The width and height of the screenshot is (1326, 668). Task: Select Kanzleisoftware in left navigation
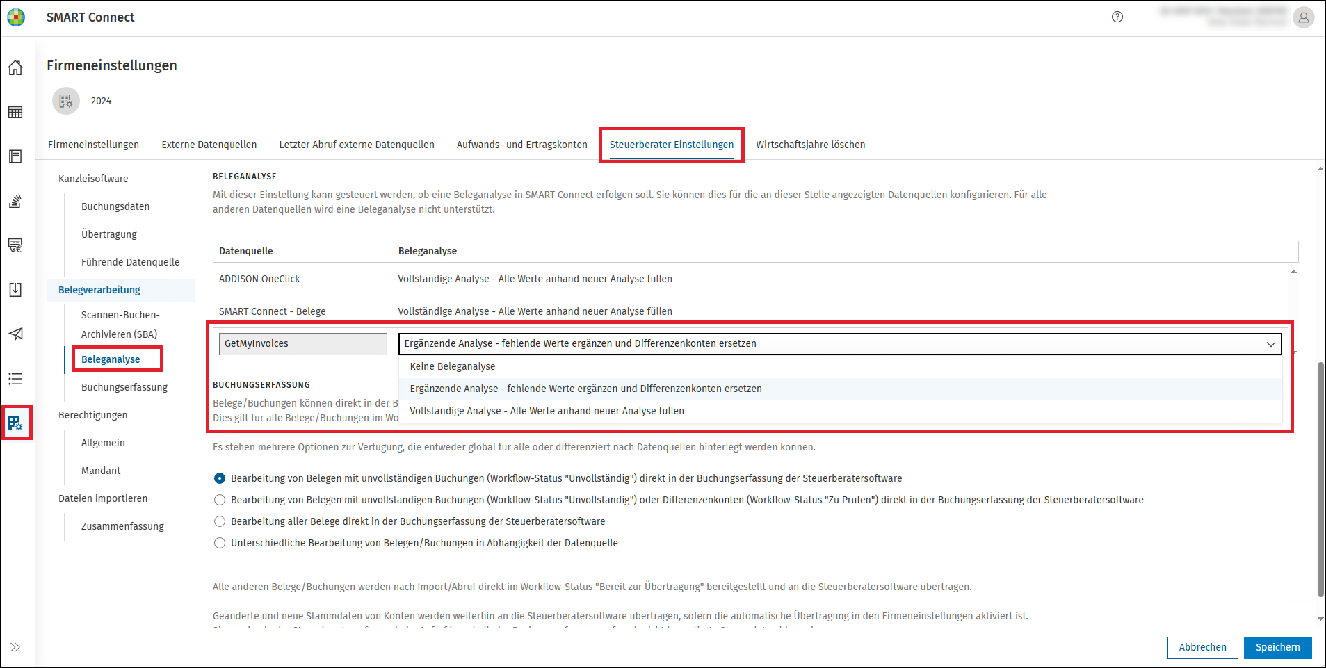(93, 179)
